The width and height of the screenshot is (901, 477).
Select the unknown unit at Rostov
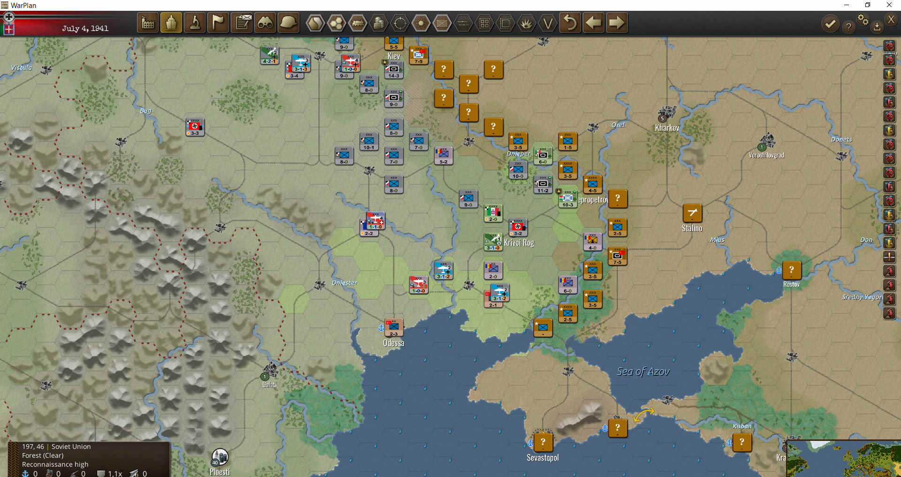(x=792, y=271)
